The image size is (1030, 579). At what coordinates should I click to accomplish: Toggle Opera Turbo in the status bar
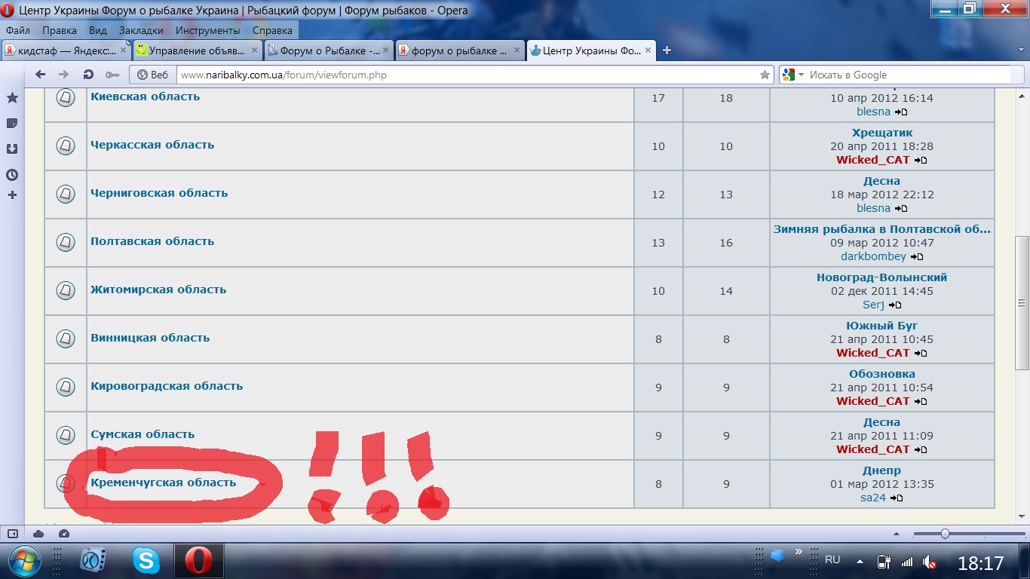pyautogui.click(x=63, y=534)
